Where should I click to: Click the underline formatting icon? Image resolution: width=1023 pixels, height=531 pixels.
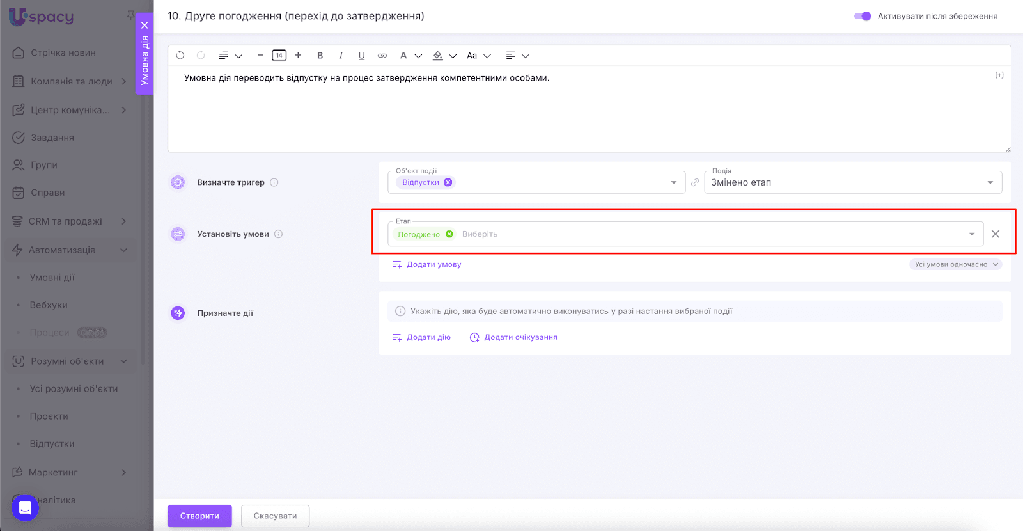tap(361, 56)
